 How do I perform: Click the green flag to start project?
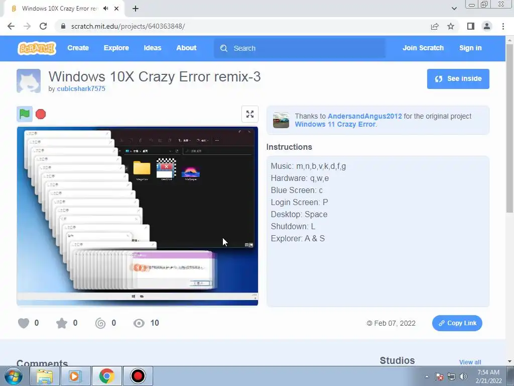click(25, 114)
